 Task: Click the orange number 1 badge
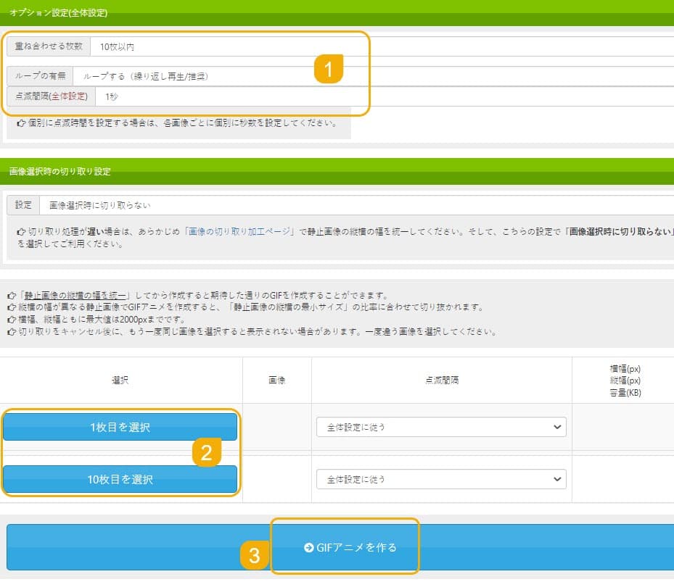(x=328, y=70)
